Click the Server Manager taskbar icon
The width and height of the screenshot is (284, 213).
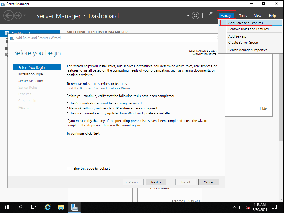74,207
